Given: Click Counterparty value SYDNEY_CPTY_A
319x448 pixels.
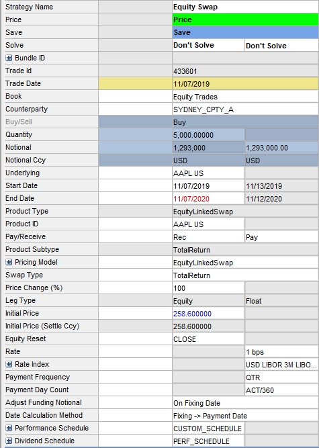Looking at the screenshot, I should (x=245, y=109).
